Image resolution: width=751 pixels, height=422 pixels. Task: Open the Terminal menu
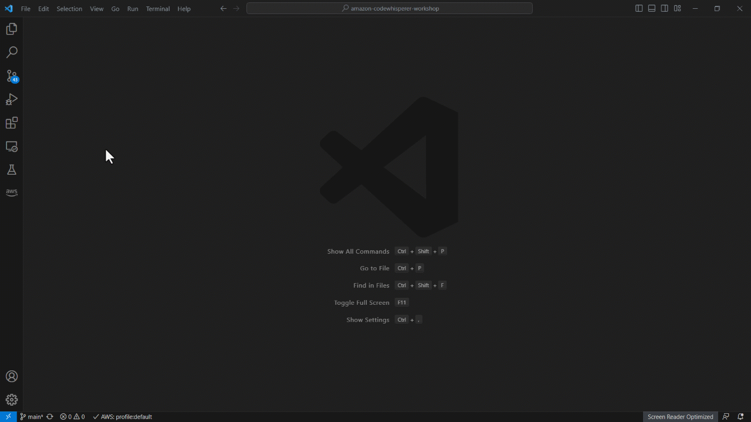point(157,8)
